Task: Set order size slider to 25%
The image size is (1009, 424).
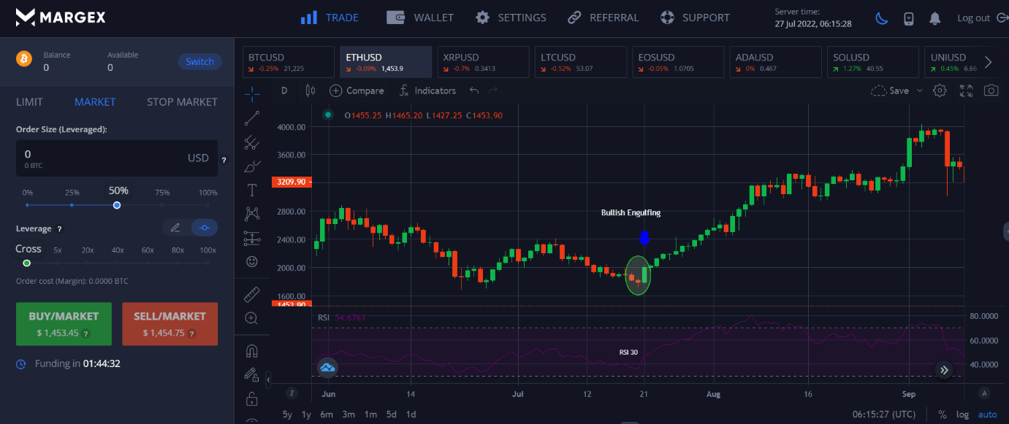Action: [72, 205]
